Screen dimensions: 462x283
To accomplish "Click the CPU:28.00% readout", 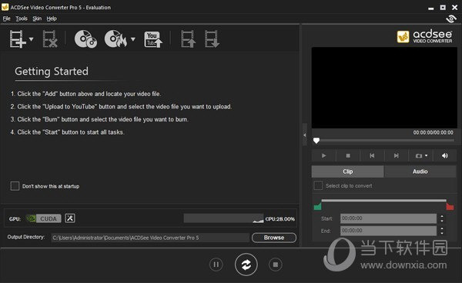I will tap(280, 219).
